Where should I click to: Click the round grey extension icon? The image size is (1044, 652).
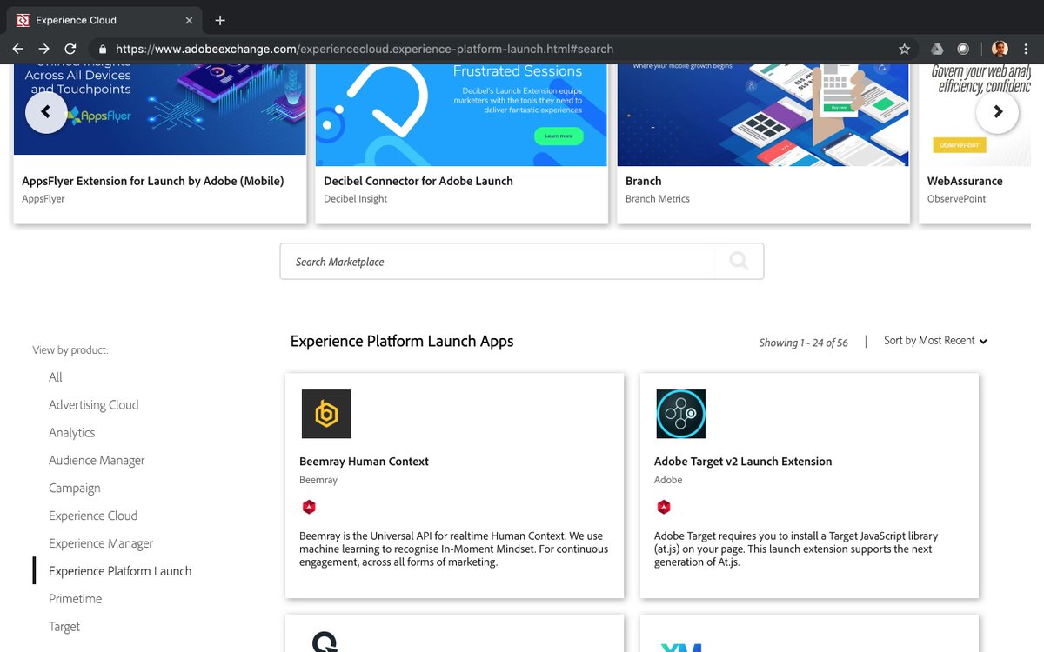pyautogui.click(x=963, y=50)
